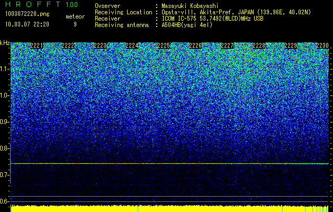Click the Receiver field label

[x=107, y=19]
